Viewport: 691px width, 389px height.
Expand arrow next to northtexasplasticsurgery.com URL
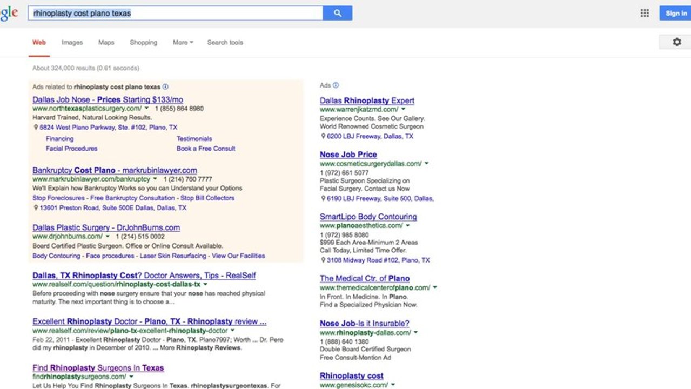(x=147, y=109)
